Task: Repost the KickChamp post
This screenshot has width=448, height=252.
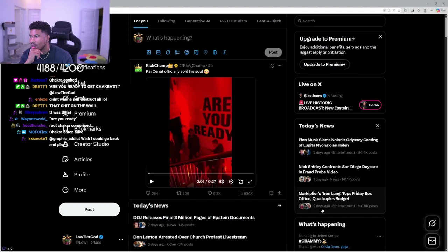Action: [183, 193]
